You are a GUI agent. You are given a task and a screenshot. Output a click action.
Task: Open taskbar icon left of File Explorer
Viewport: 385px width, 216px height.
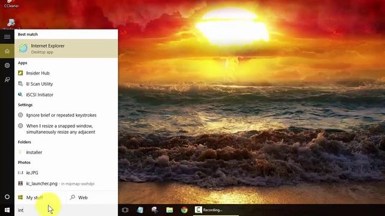coord(155,210)
